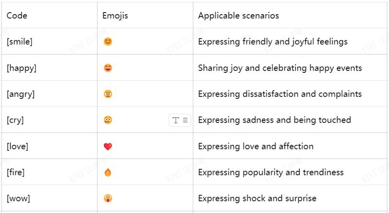Select the [happy] code cell
The height and width of the screenshot is (213, 389).
[x=50, y=68]
